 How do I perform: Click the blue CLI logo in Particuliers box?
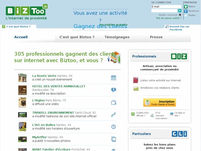click(179, 134)
